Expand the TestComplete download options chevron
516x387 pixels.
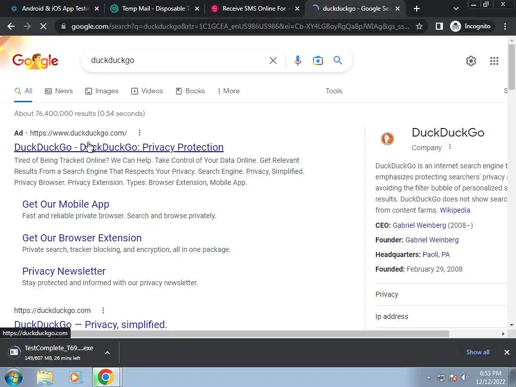(107, 352)
